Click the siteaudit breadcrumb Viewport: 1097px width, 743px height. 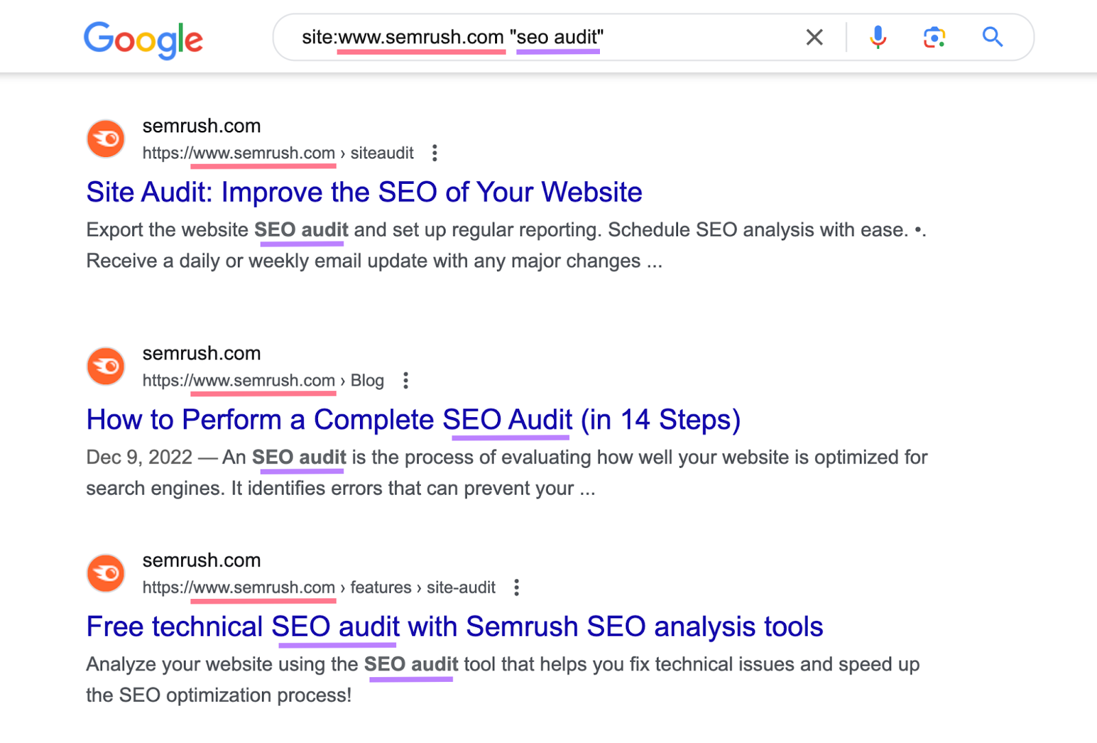pos(382,153)
